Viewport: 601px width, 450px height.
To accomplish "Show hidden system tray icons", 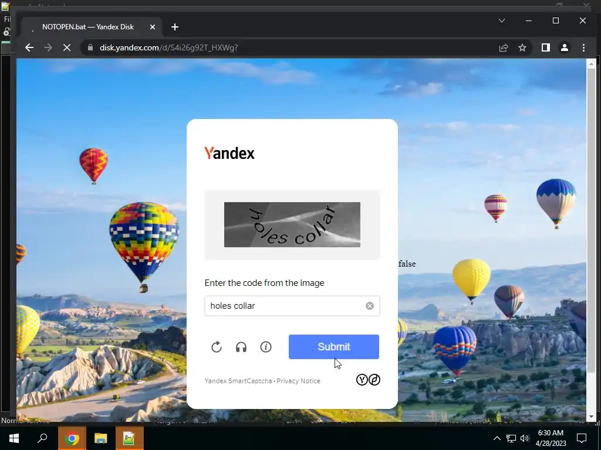I will (497, 438).
